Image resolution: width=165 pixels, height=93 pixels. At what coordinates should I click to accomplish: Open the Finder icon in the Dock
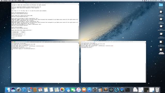[8, 90]
